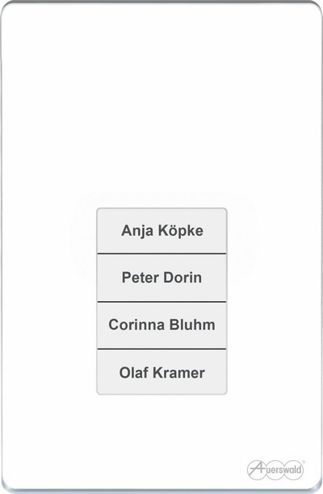Image resolution: width=323 pixels, height=494 pixels.
Task: Select the name label 'Corinna Bluhm'
Action: (x=161, y=324)
